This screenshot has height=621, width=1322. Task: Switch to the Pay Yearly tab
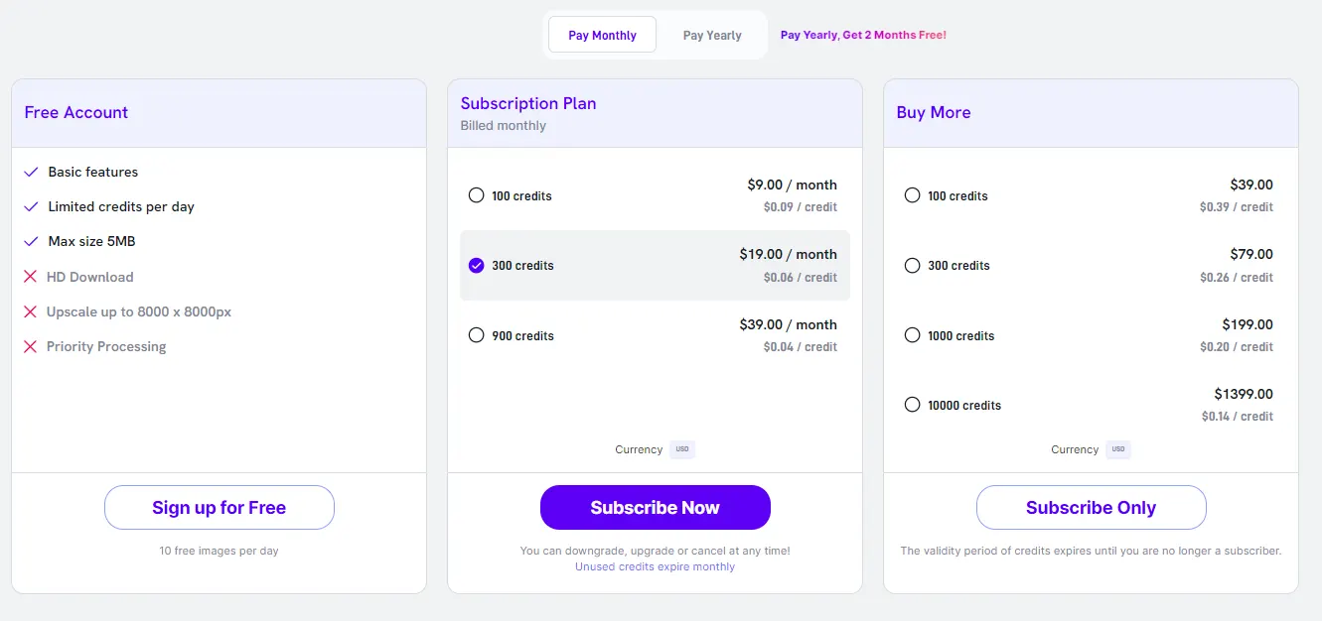[711, 34]
